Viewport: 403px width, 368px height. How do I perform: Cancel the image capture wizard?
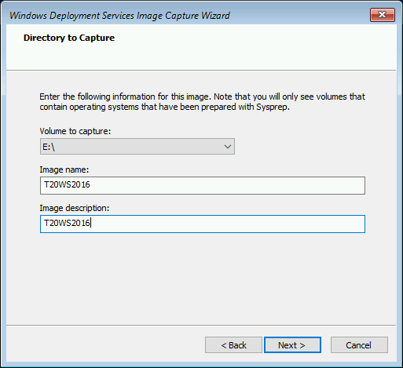[x=359, y=345]
